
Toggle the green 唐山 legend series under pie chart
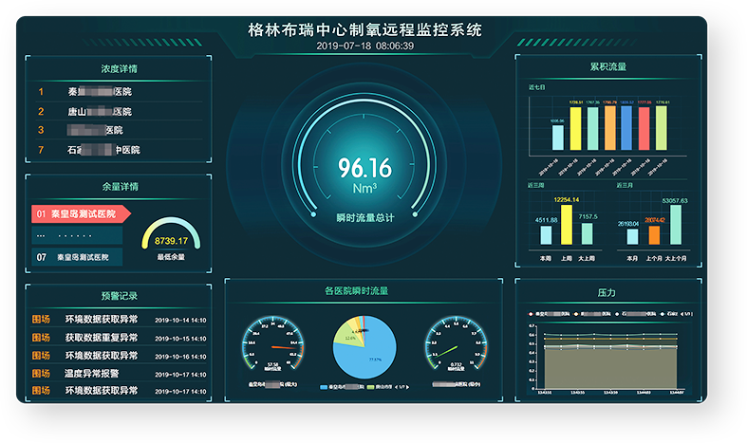371,388
